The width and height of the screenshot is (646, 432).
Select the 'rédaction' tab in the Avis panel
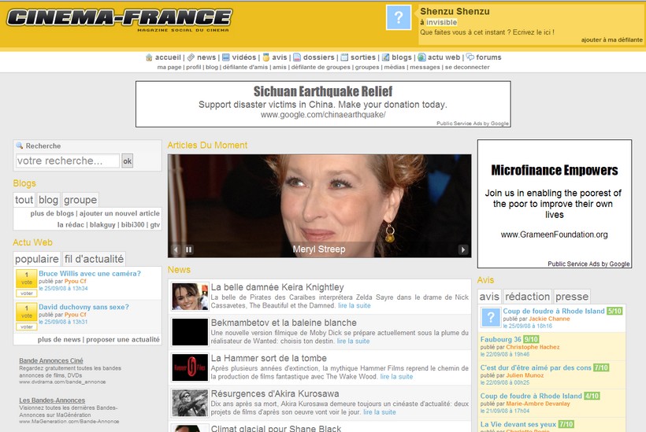527,297
